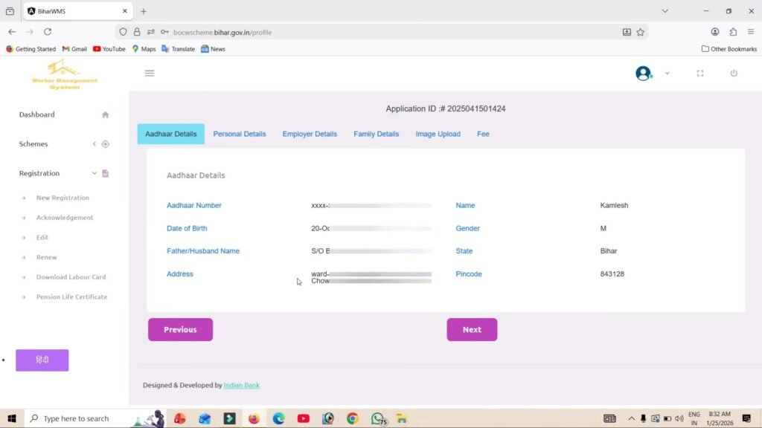Log out using the power icon
This screenshot has height=428, width=762.
click(734, 73)
